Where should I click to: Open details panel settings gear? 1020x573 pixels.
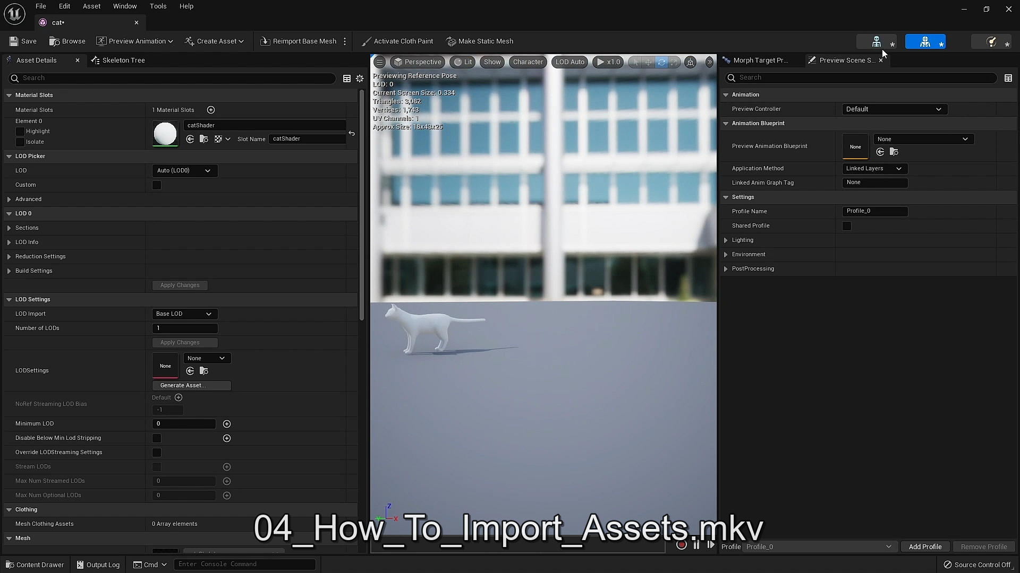[x=360, y=79]
